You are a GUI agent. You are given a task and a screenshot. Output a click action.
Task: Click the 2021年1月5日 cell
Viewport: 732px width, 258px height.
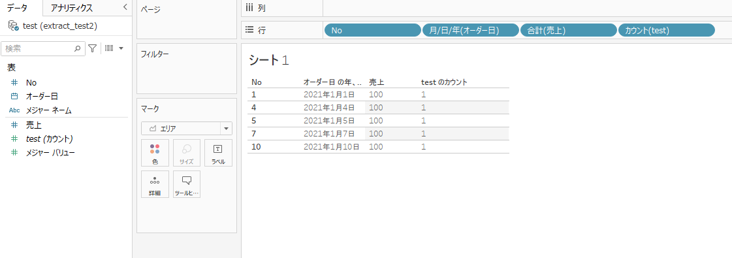329,121
